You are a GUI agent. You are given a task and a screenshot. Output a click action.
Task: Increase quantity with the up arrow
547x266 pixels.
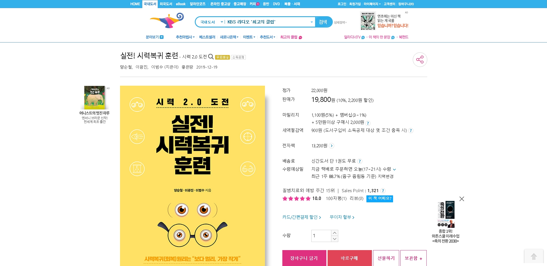[335, 233]
